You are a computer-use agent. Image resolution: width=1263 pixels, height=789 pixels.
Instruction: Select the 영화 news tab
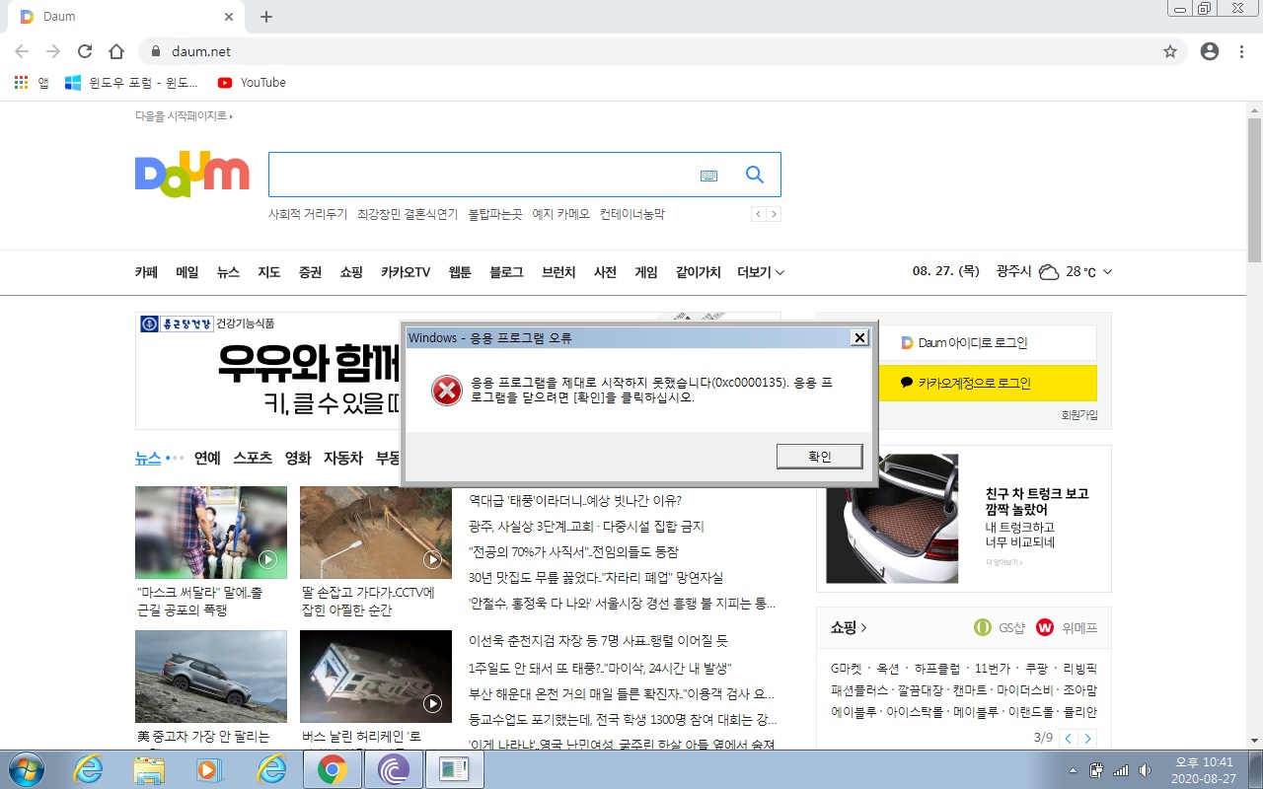click(298, 458)
